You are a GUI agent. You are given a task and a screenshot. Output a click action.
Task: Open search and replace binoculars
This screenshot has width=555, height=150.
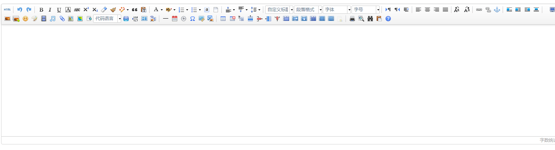coord(370,19)
